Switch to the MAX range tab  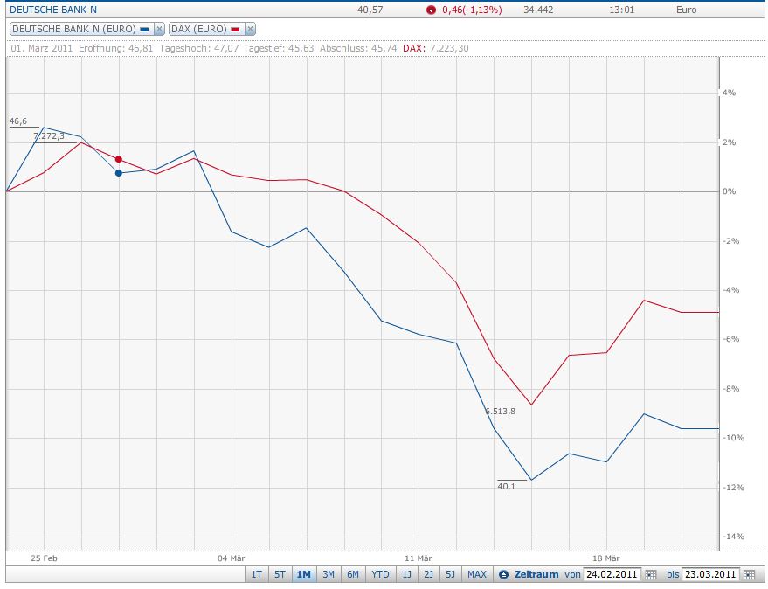(476, 575)
